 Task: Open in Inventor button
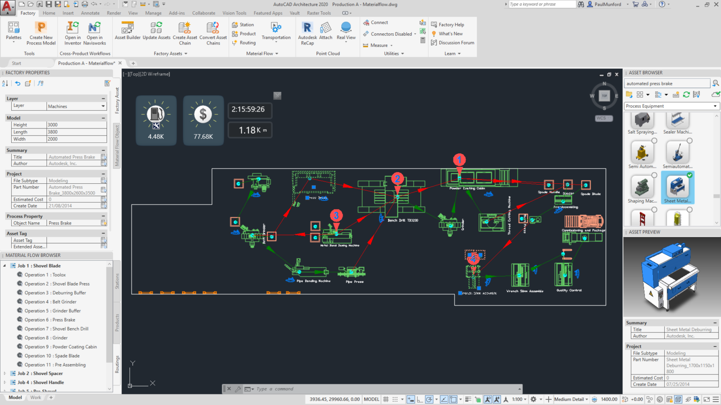tap(73, 33)
